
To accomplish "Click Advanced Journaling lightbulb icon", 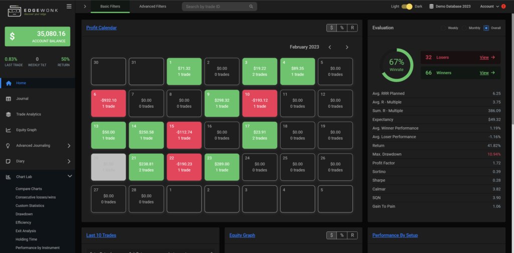I will tap(9, 146).
